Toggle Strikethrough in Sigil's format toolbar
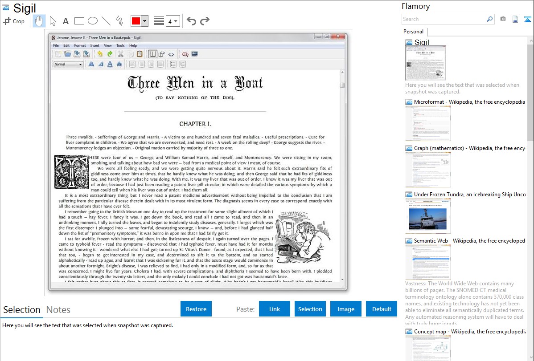The height and width of the screenshot is (361, 534). (x=119, y=64)
